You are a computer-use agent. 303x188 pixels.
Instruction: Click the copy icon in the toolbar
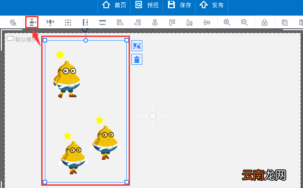point(284,22)
